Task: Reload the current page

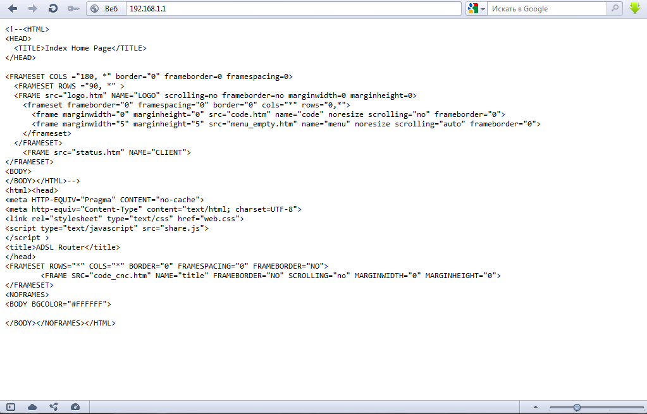Action: pyautogui.click(x=53, y=9)
